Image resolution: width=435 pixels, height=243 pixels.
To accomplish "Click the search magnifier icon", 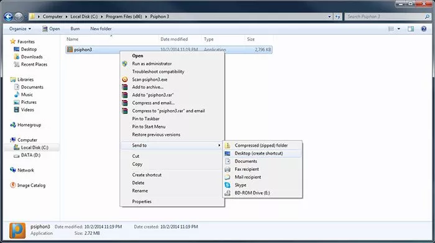I will (427, 17).
